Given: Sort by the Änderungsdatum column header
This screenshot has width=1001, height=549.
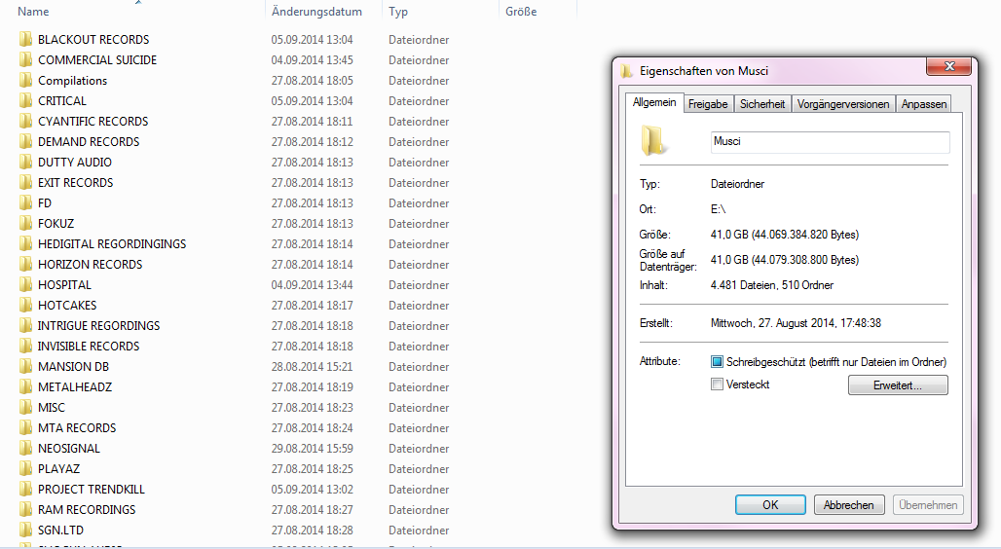Looking at the screenshot, I should [316, 12].
